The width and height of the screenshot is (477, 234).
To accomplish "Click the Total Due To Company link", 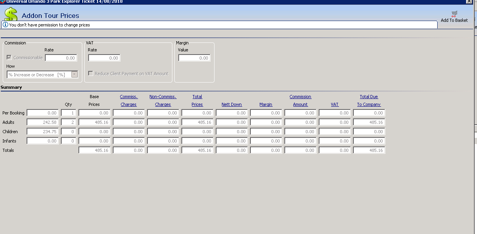I will [x=369, y=100].
